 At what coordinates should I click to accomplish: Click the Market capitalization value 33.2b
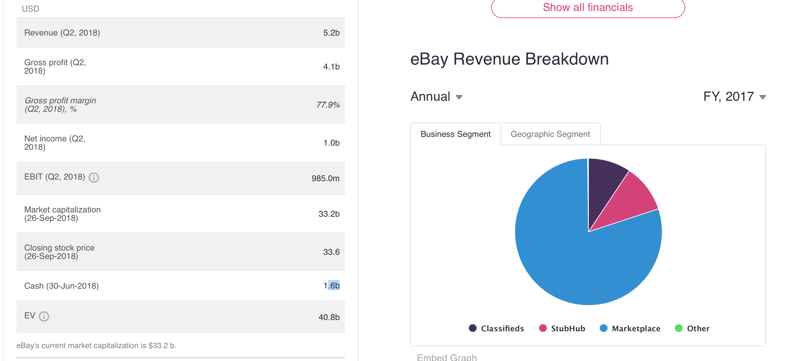tap(329, 214)
